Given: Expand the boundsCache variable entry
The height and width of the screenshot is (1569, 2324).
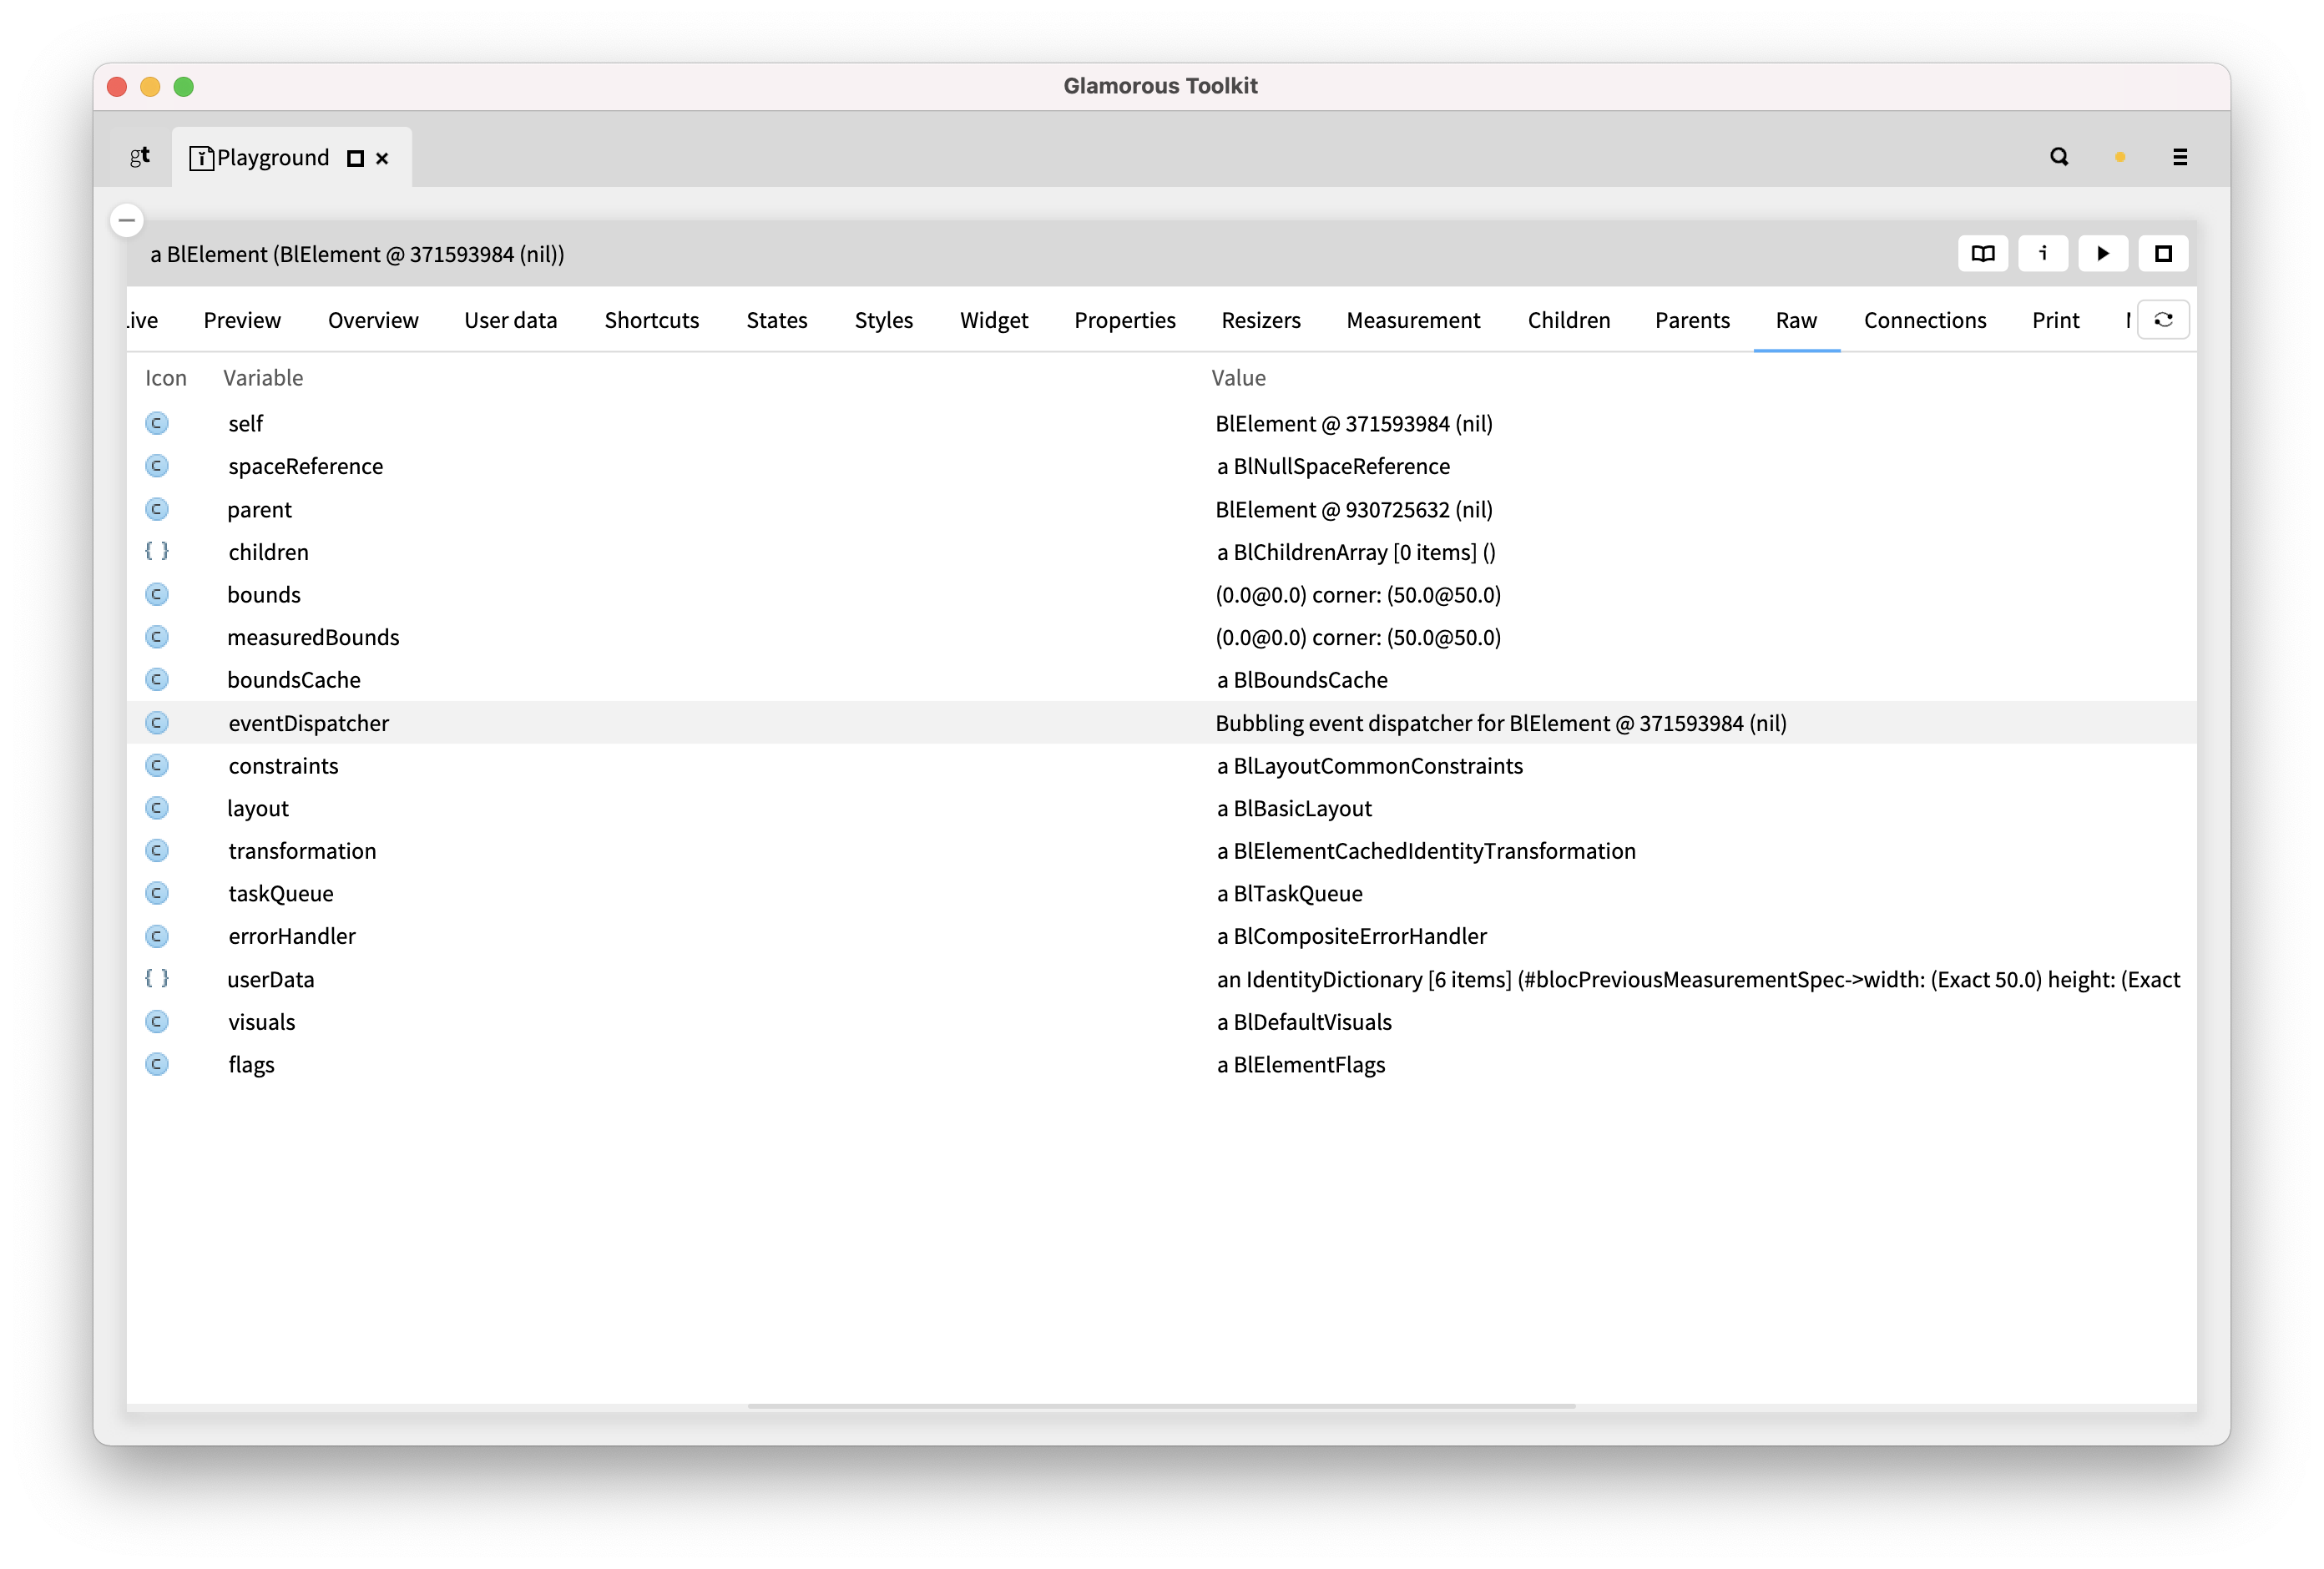Looking at the screenshot, I should pos(295,680).
